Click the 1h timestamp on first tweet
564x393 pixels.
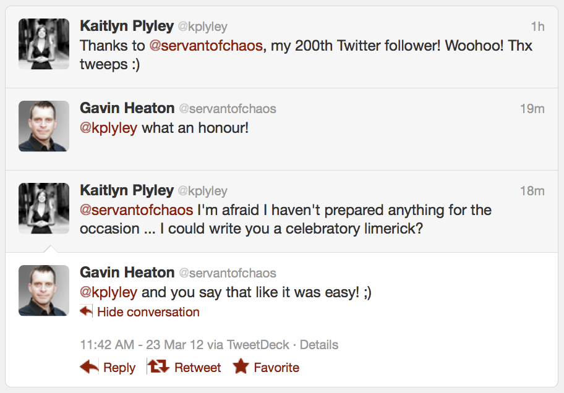(x=537, y=27)
